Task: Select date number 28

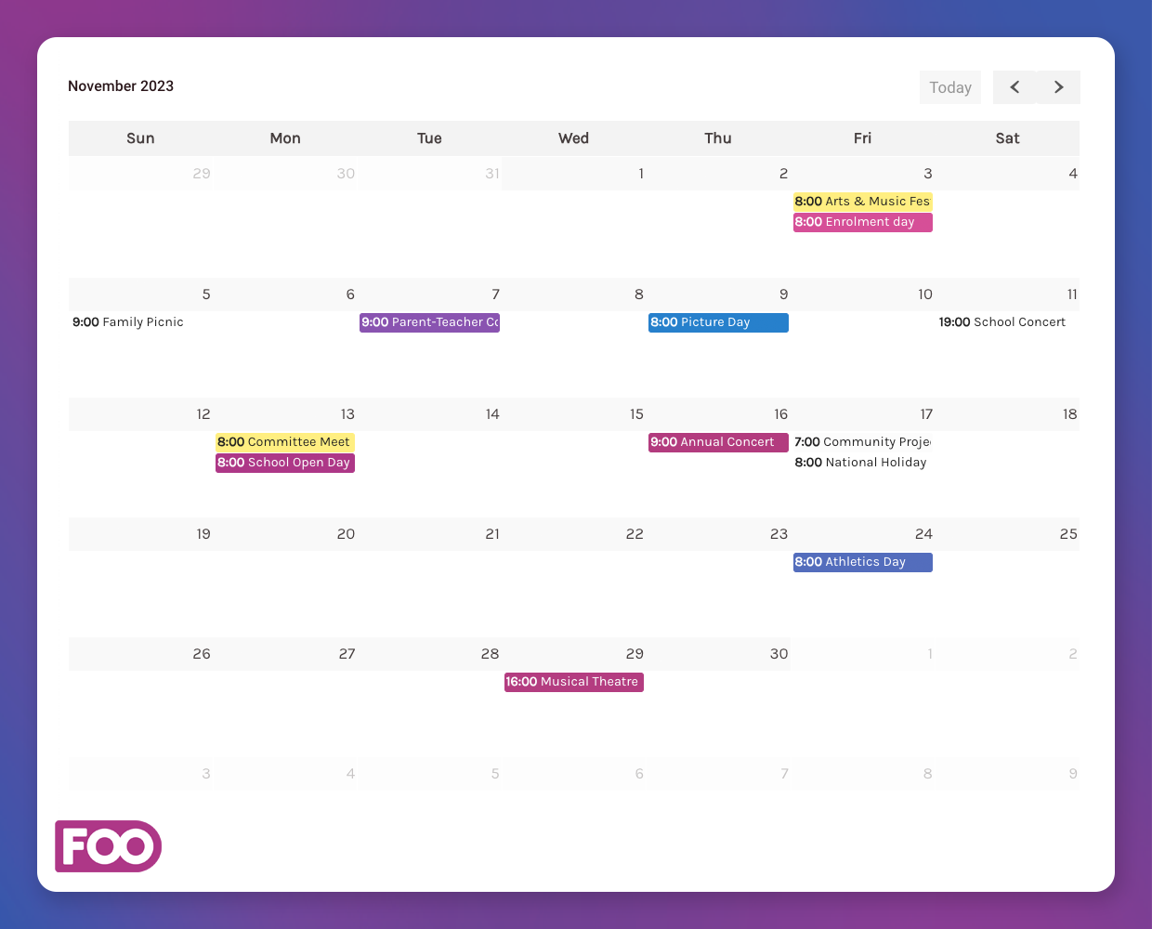Action: pyautogui.click(x=491, y=654)
